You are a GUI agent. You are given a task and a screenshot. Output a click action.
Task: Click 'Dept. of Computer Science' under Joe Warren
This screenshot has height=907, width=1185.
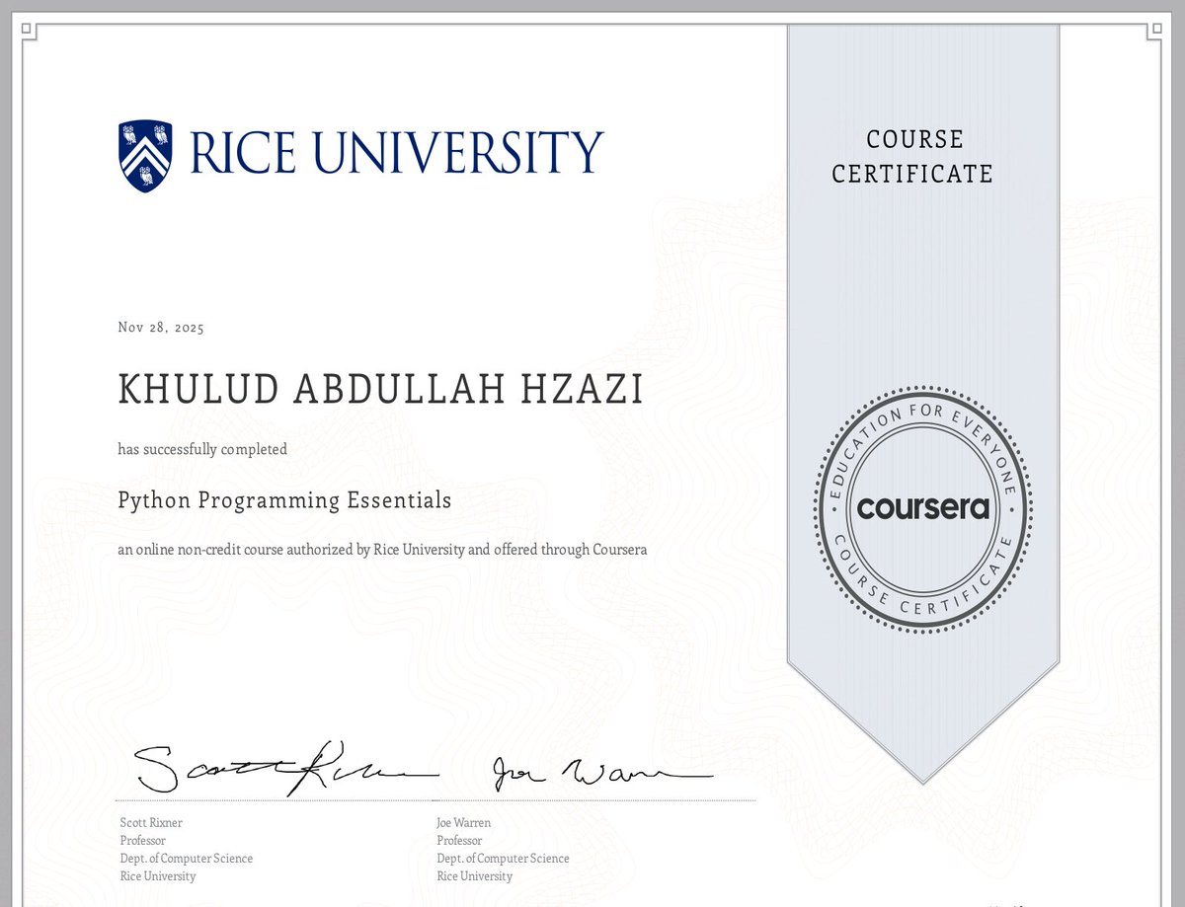[x=503, y=858]
